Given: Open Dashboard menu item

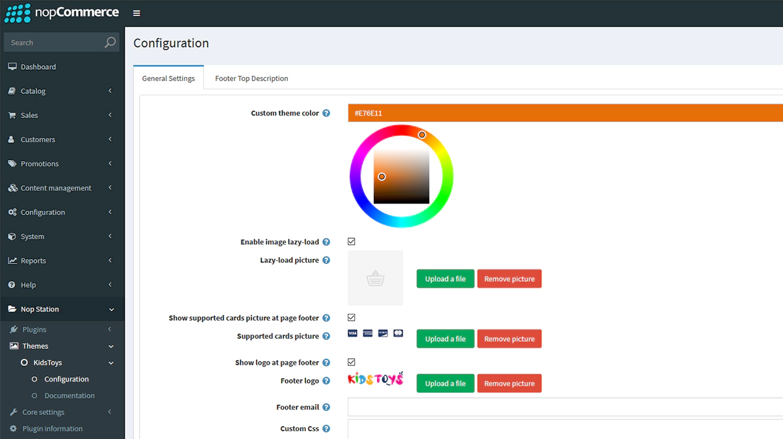Looking at the screenshot, I should point(62,67).
